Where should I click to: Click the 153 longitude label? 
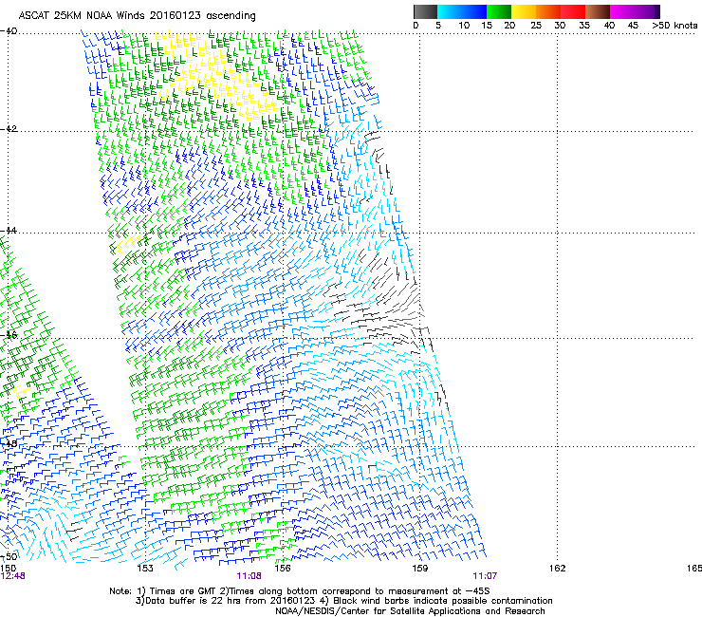point(145,569)
